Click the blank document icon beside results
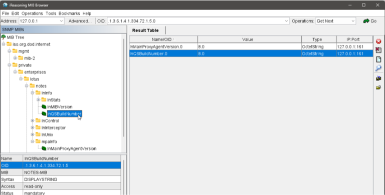The image size is (385, 195). tap(378, 59)
